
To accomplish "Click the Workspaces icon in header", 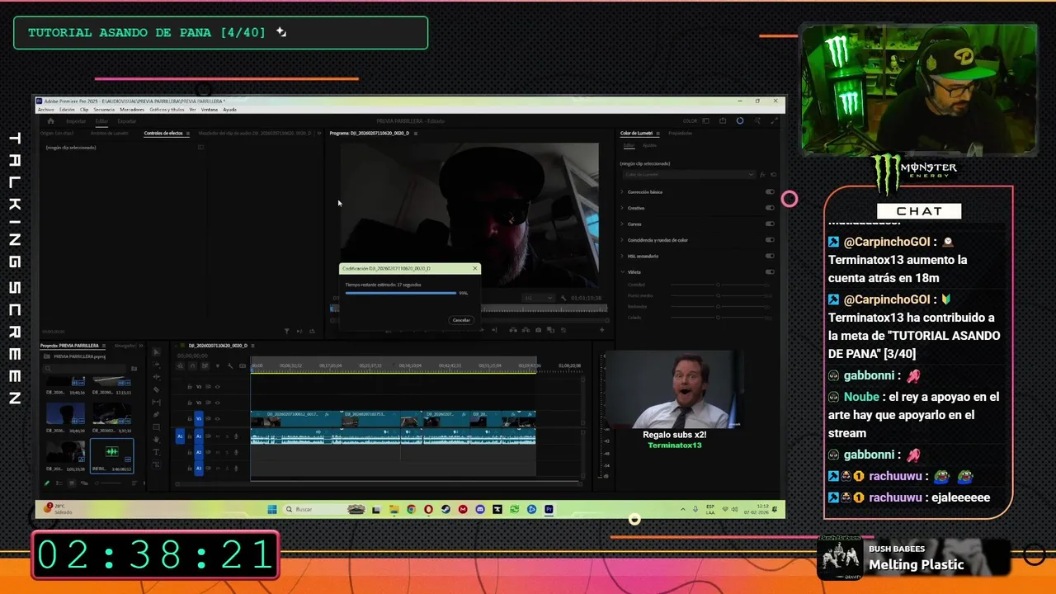I will (x=705, y=121).
